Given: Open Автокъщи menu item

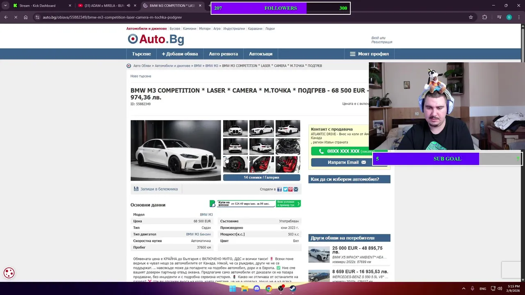Looking at the screenshot, I should pyautogui.click(x=261, y=54).
